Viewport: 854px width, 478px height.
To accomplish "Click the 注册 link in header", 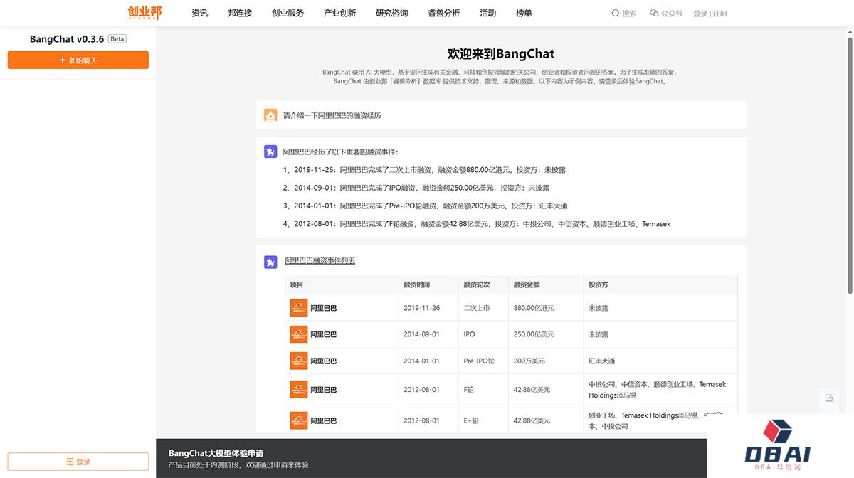I will pos(719,14).
